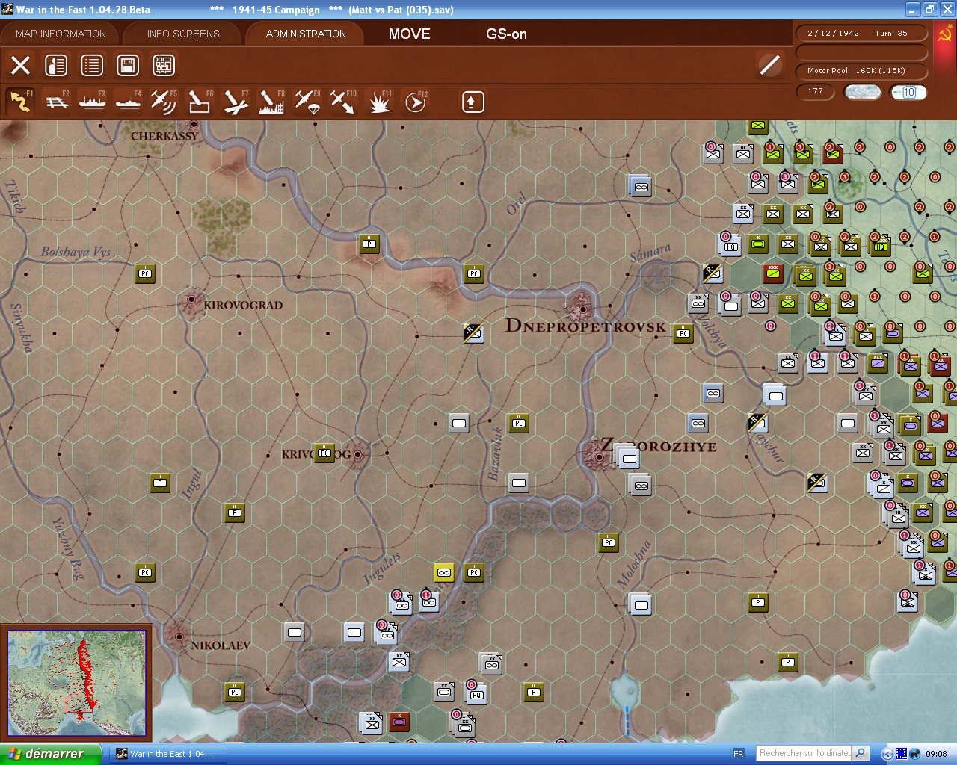Click the X exit icon in the Administration toolbar

21,66
